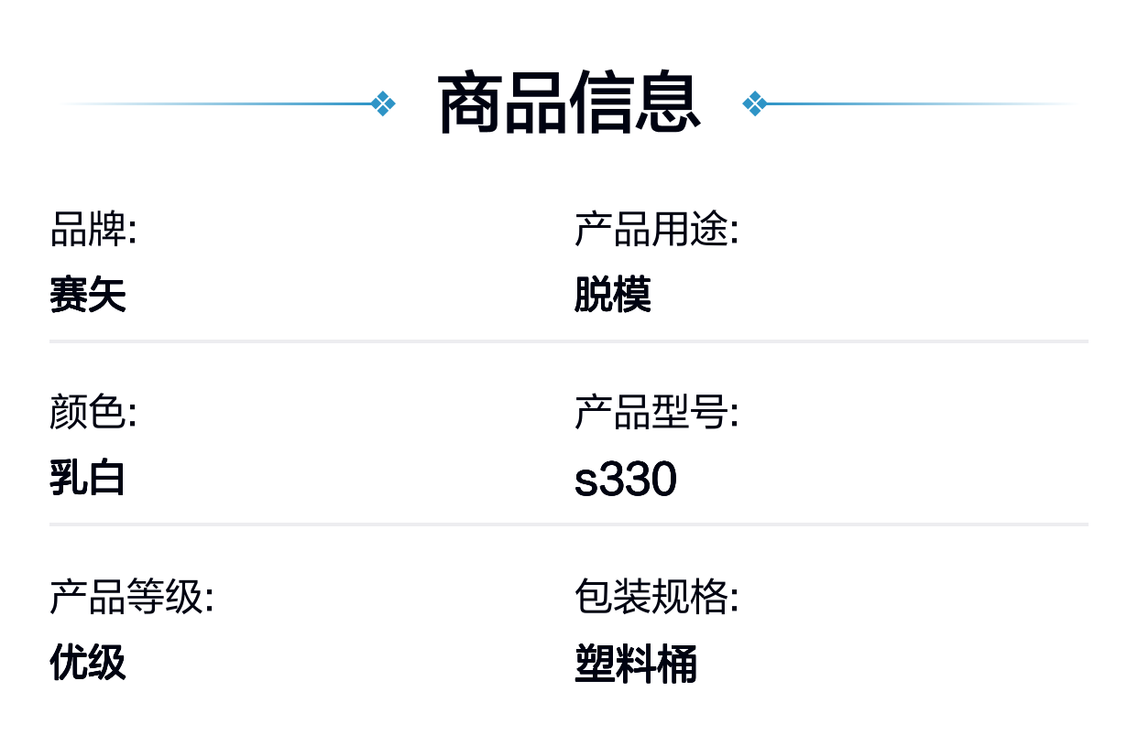Click the divider below the s330 row
This screenshot has height=746, width=1138.
click(569, 524)
